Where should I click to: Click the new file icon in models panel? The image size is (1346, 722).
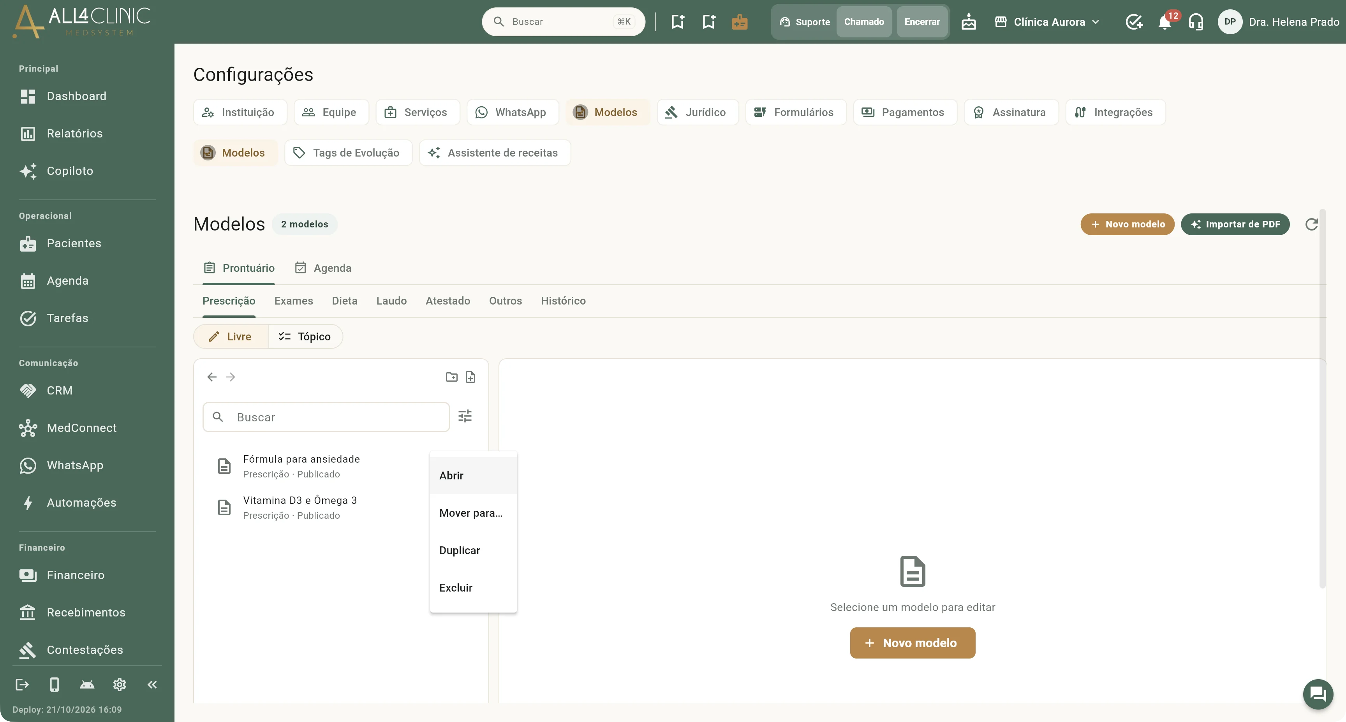pyautogui.click(x=470, y=377)
